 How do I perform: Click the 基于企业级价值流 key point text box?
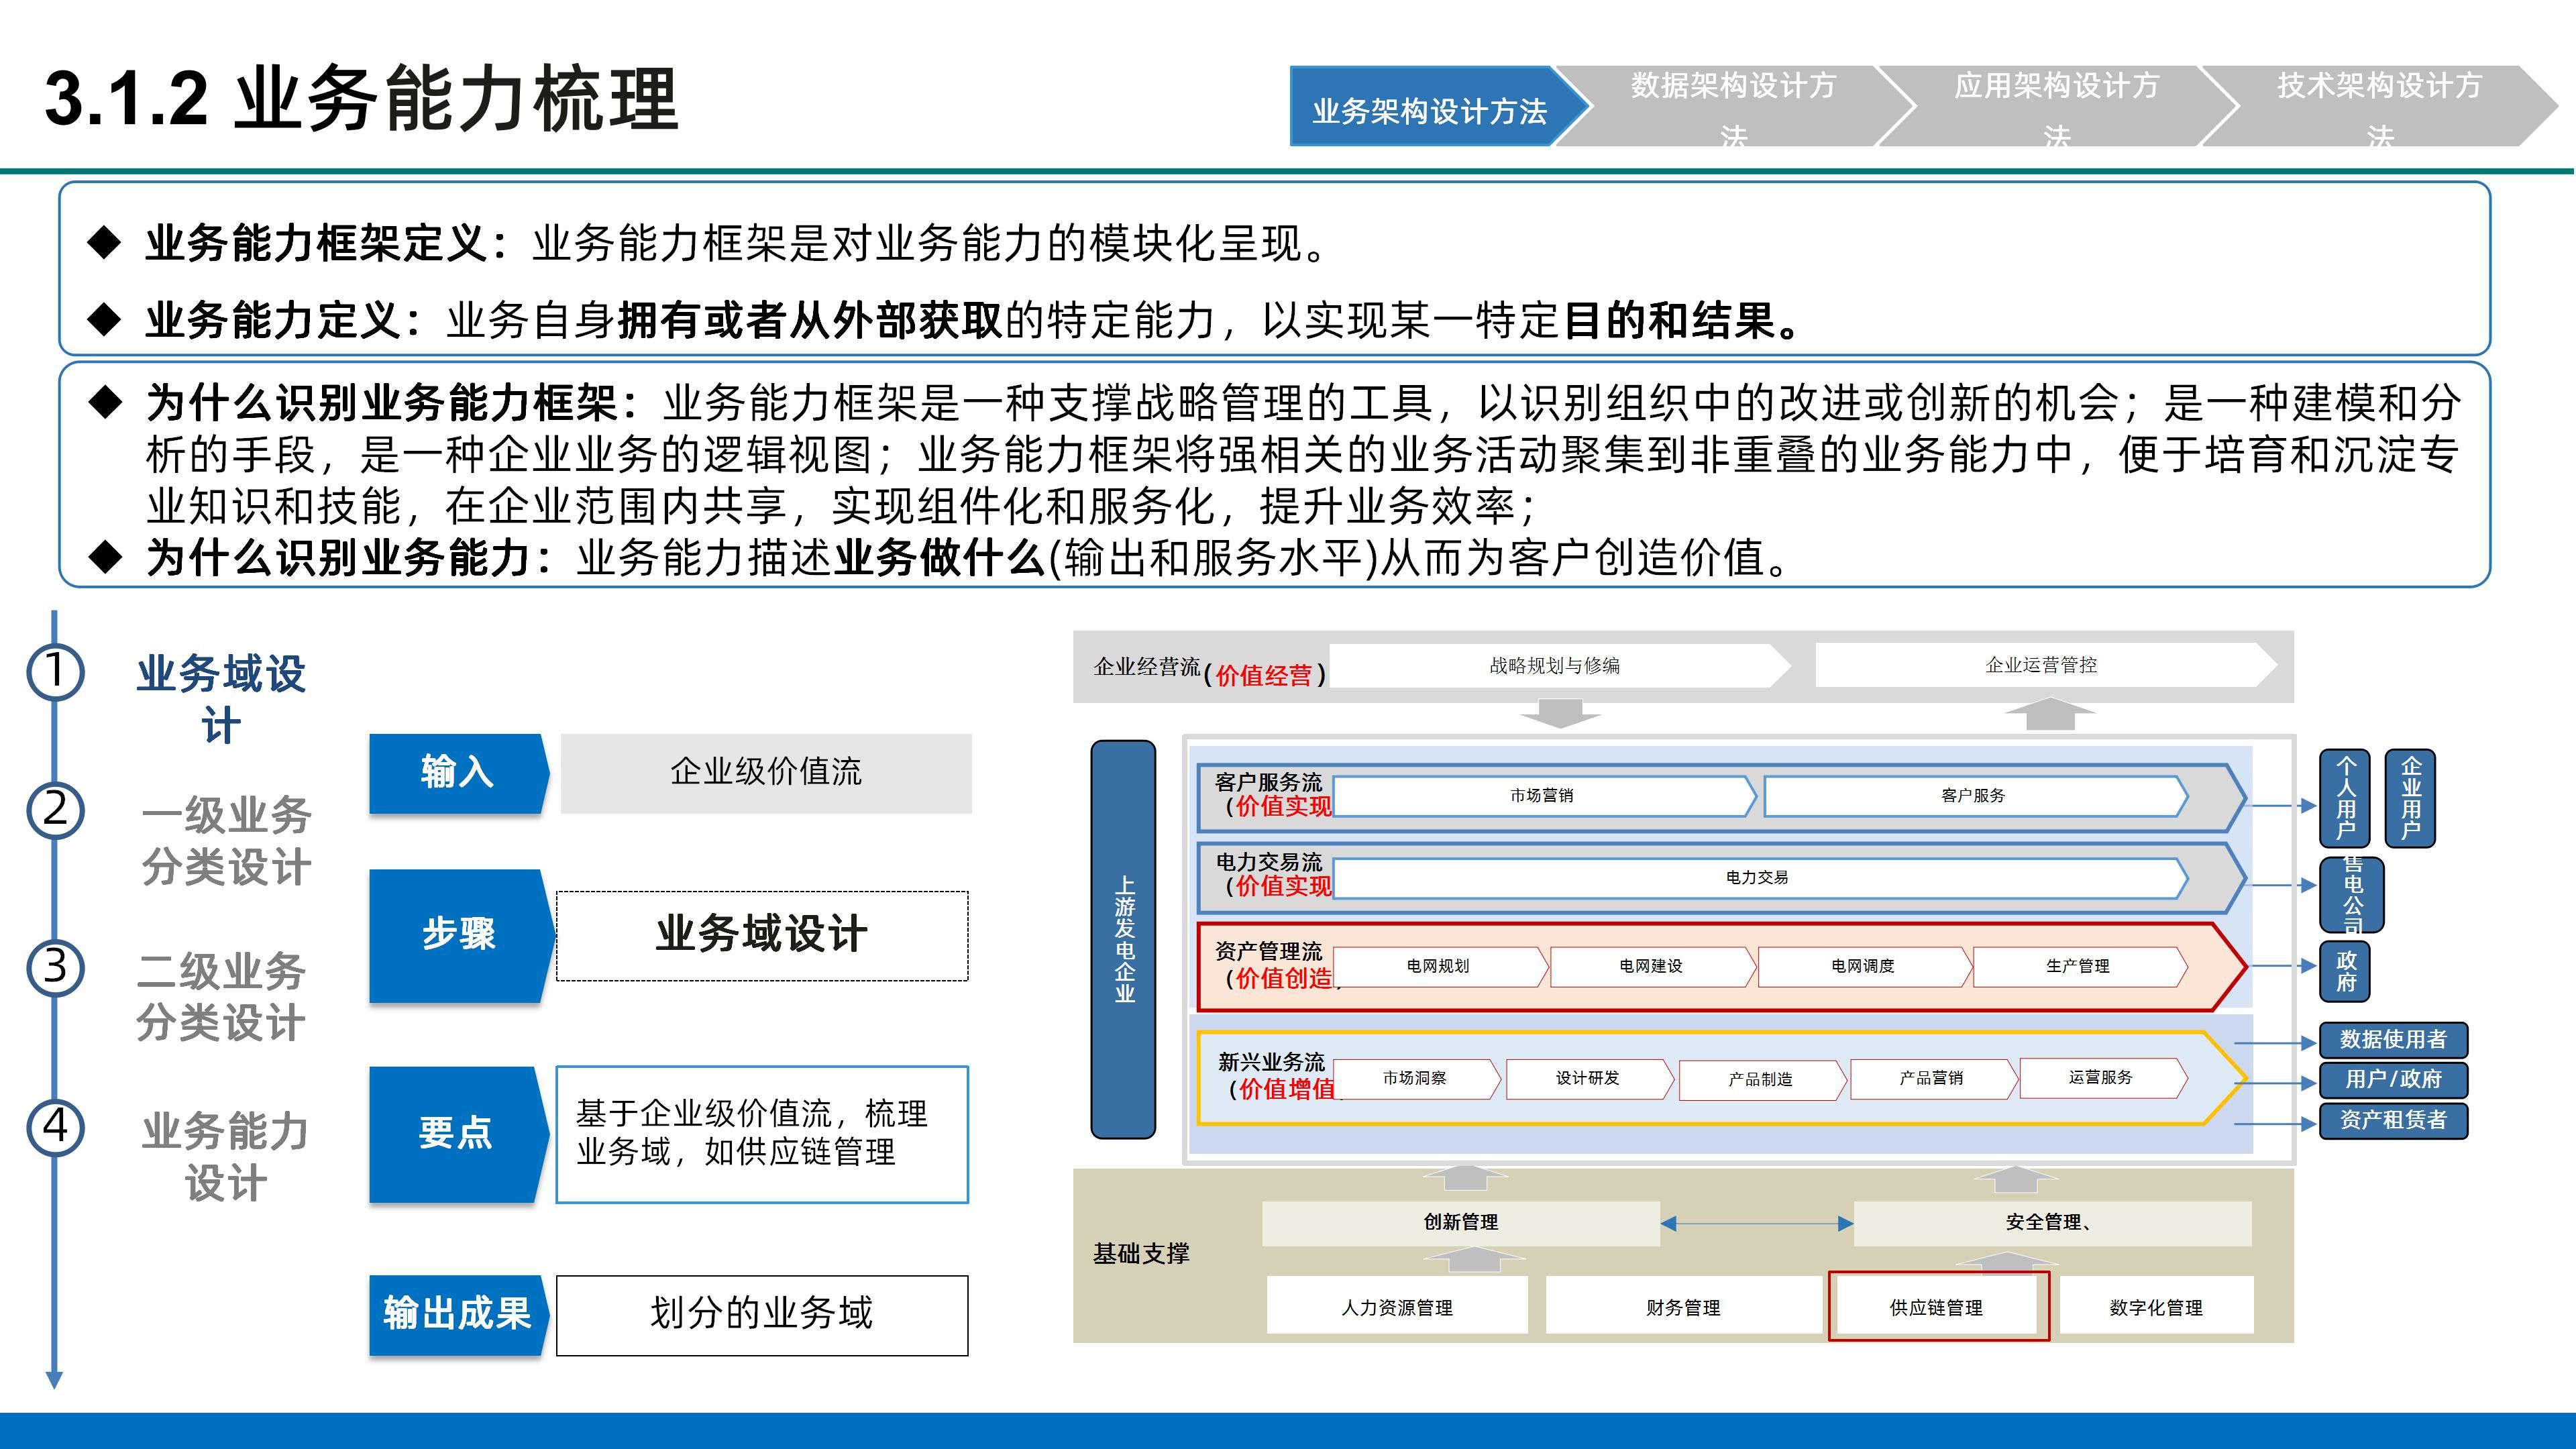[x=762, y=1134]
